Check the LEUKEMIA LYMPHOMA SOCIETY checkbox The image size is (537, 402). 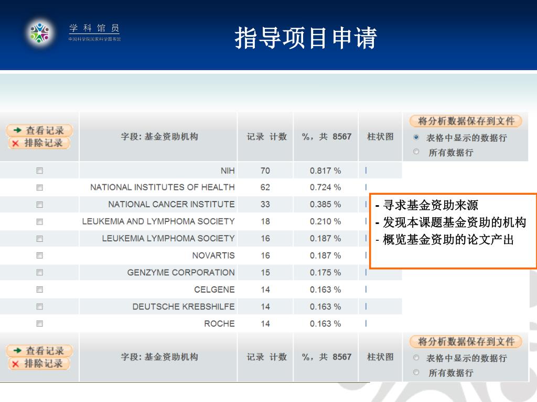tap(40, 239)
